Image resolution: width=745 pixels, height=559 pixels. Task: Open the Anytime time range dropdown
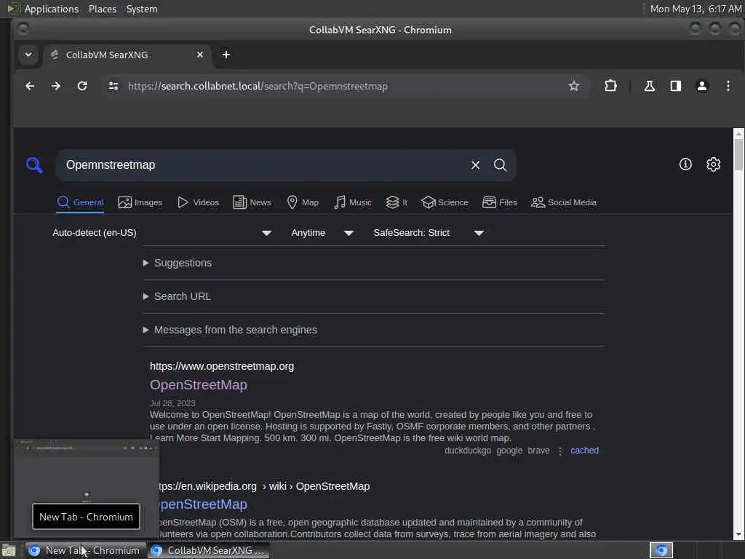322,233
